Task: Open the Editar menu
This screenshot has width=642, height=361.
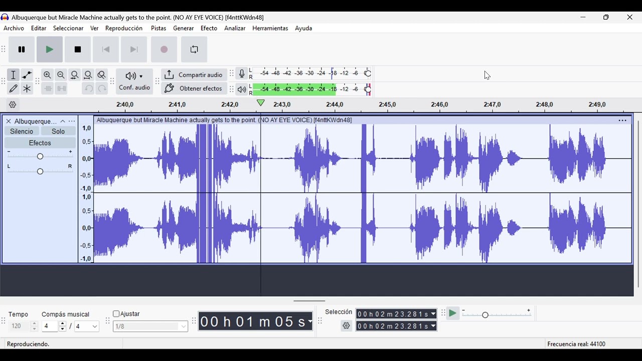Action: coord(39,29)
